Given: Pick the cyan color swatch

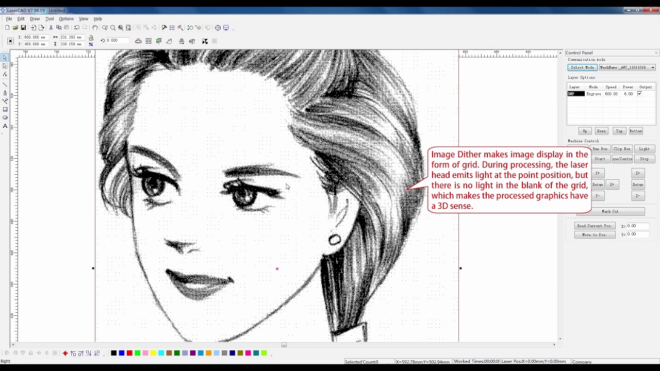Looking at the screenshot, I should 161,353.
